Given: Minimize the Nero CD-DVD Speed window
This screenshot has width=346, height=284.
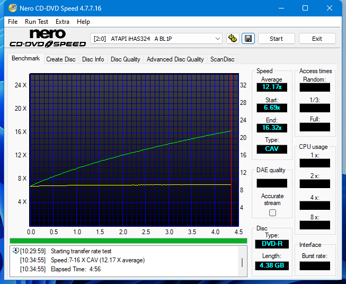Looking at the screenshot, I should pos(281,8).
